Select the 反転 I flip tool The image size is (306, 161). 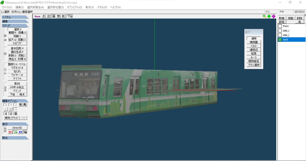point(22,55)
